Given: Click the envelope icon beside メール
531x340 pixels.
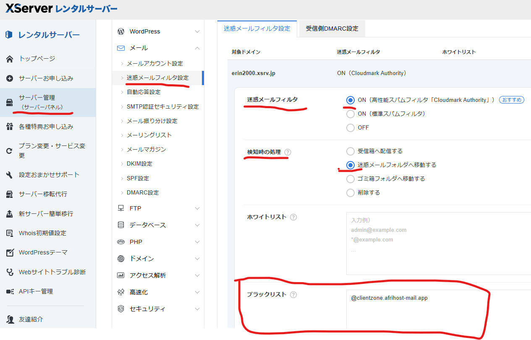Looking at the screenshot, I should click(x=121, y=48).
